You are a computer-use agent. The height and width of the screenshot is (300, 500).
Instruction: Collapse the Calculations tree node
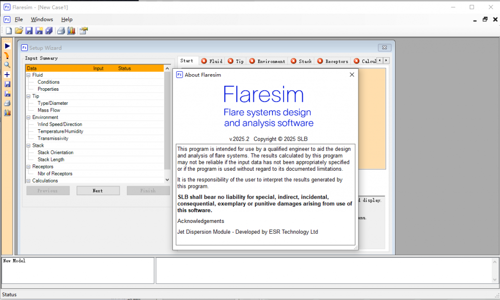(28, 180)
